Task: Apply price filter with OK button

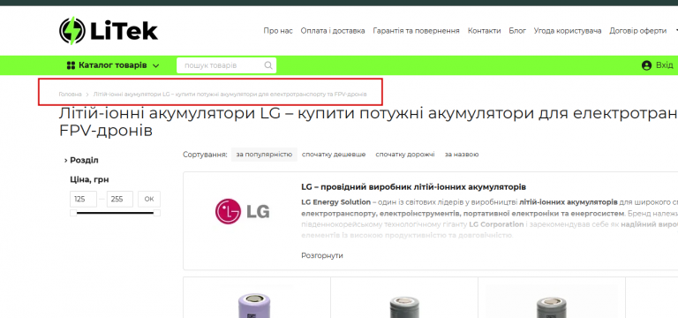Action: 149,199
